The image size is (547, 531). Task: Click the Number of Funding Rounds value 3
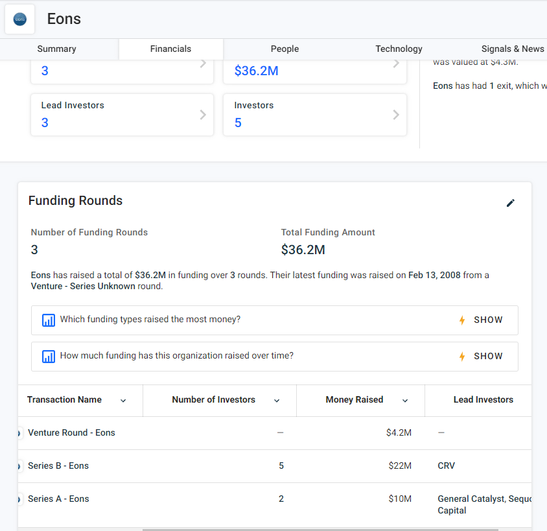(34, 250)
